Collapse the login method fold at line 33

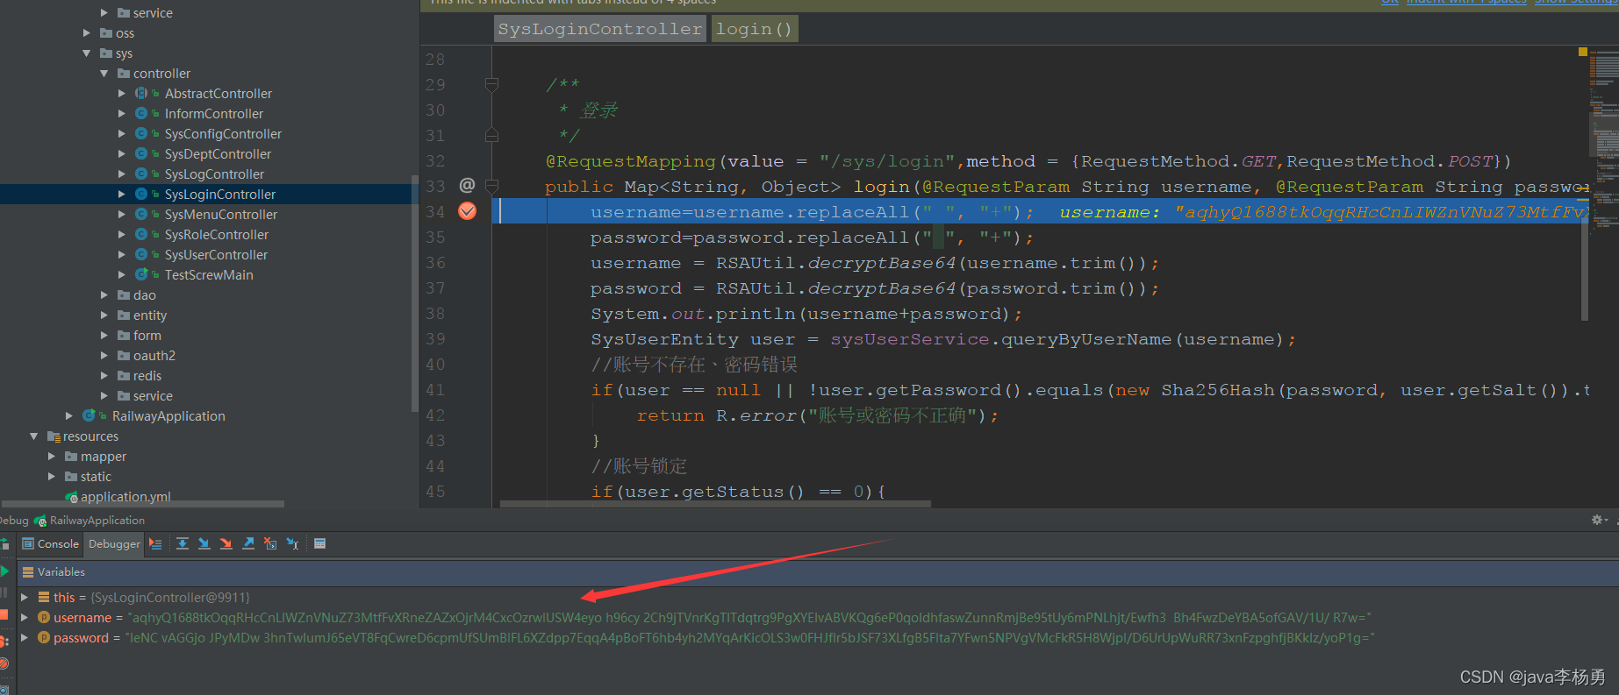point(491,186)
